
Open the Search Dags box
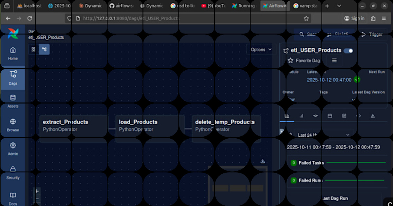[323, 34]
